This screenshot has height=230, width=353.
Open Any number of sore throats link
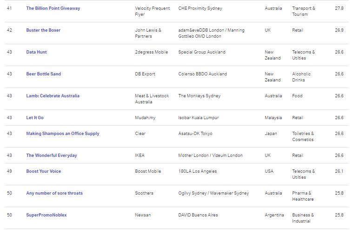click(x=54, y=193)
